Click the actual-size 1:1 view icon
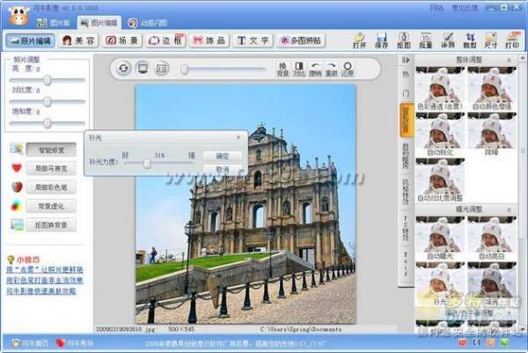This screenshot has height=353, width=528. coord(162,69)
